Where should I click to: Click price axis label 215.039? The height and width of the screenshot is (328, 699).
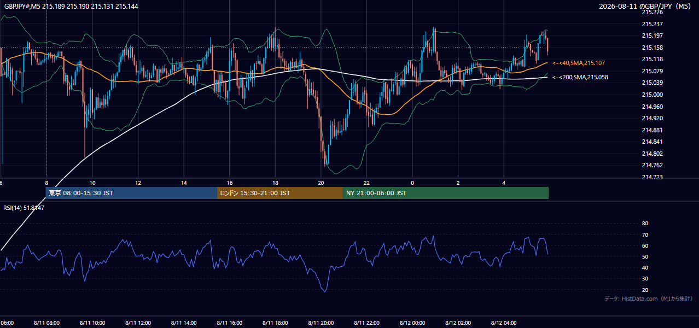point(652,83)
